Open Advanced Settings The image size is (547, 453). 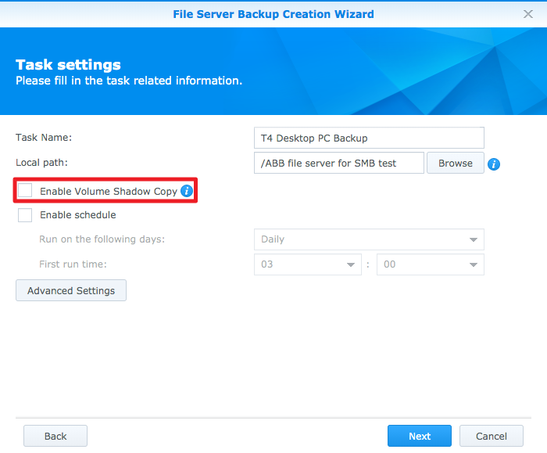tap(71, 291)
